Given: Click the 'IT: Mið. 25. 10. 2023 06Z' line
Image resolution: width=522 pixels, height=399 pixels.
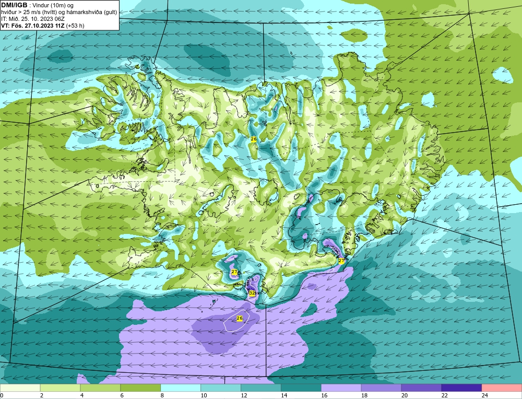Looking at the screenshot, I should (32, 19).
